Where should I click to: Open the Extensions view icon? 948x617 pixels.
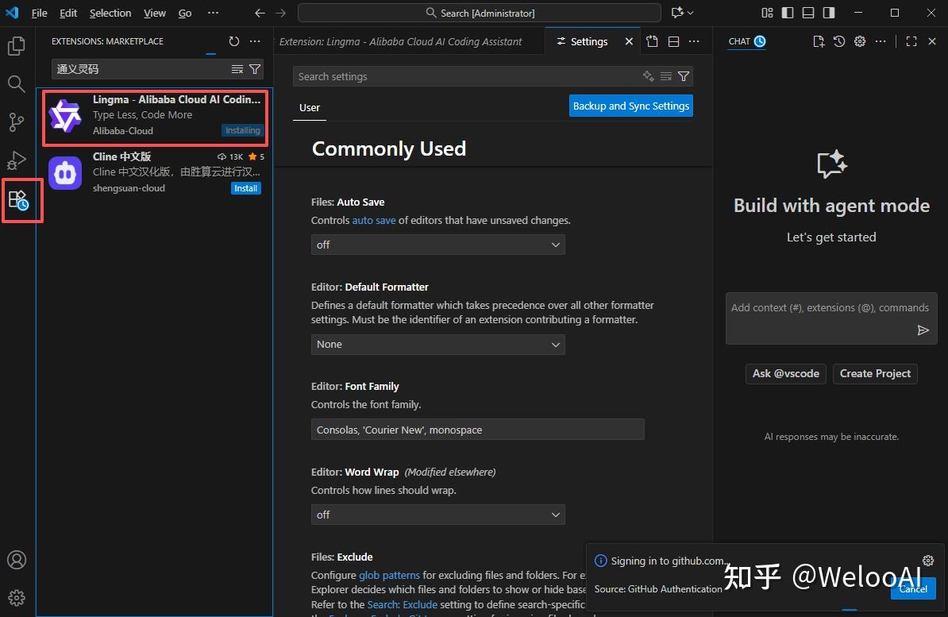[18, 200]
